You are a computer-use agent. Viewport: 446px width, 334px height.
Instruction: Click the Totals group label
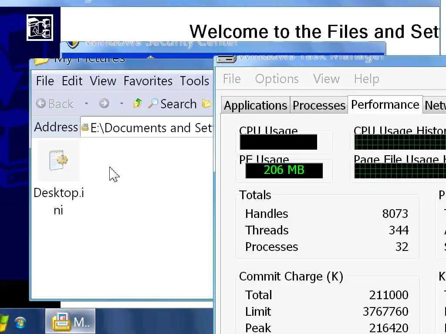click(x=255, y=195)
